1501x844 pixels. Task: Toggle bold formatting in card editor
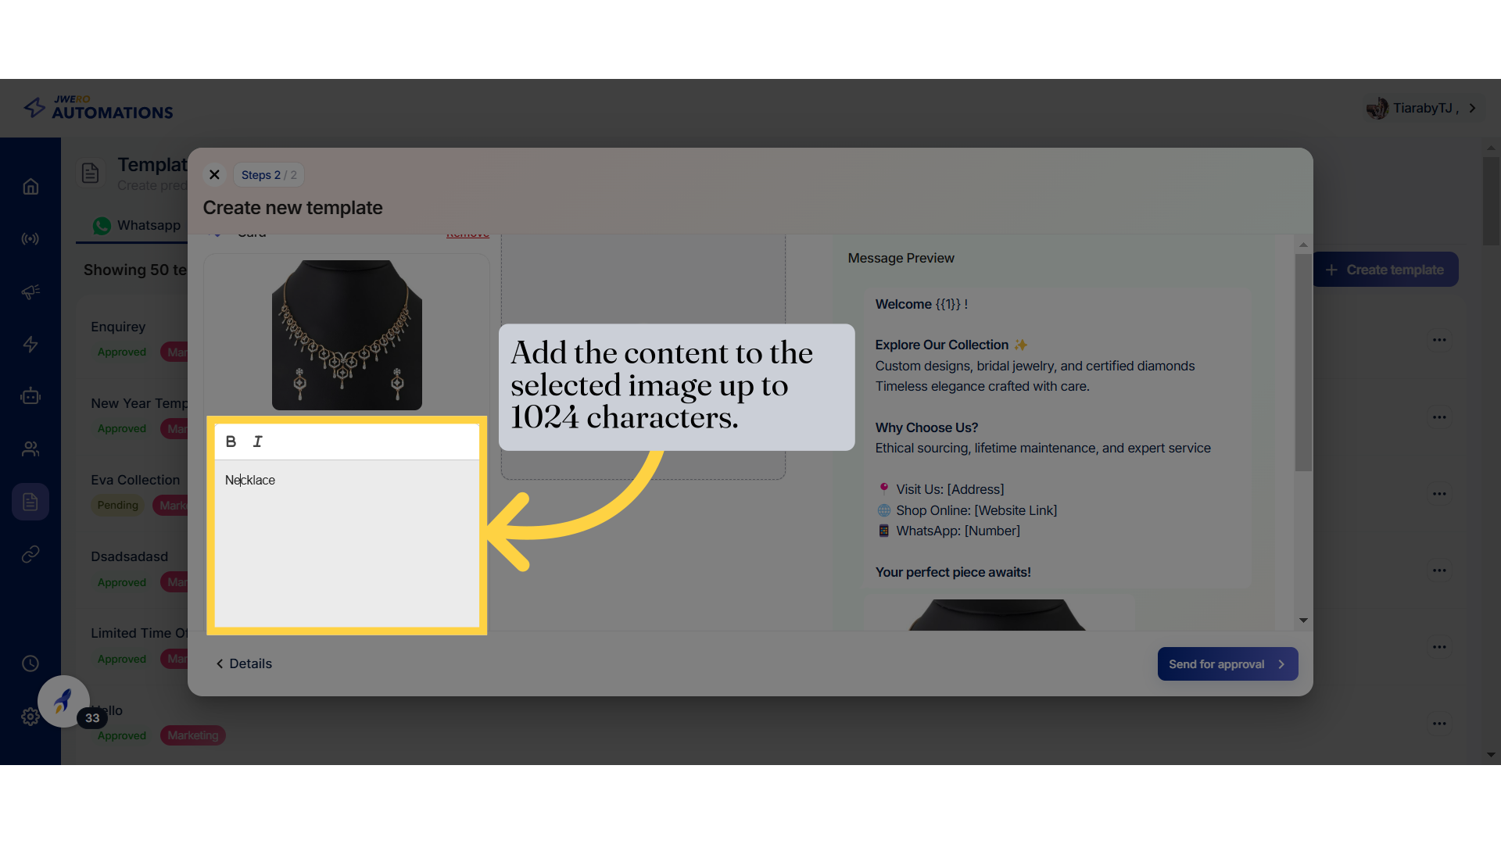231,442
